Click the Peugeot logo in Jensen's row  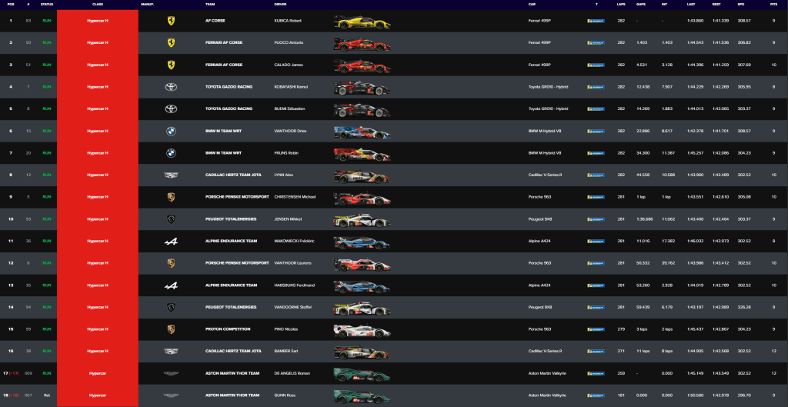171,219
